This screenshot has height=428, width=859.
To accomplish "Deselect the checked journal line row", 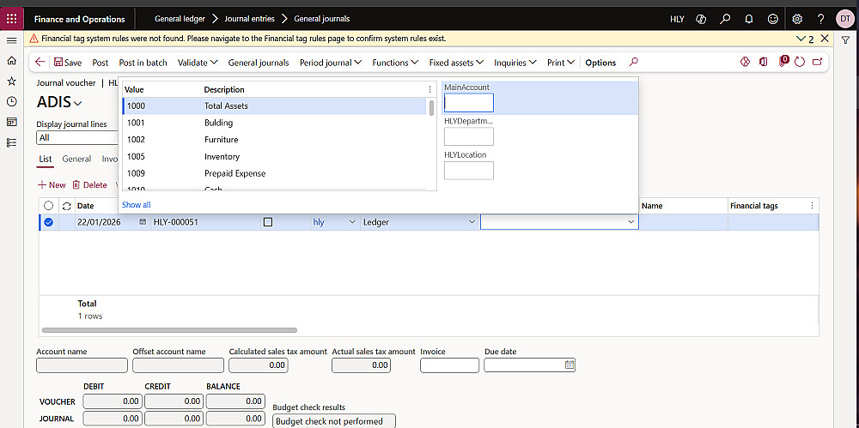I will tap(48, 222).
